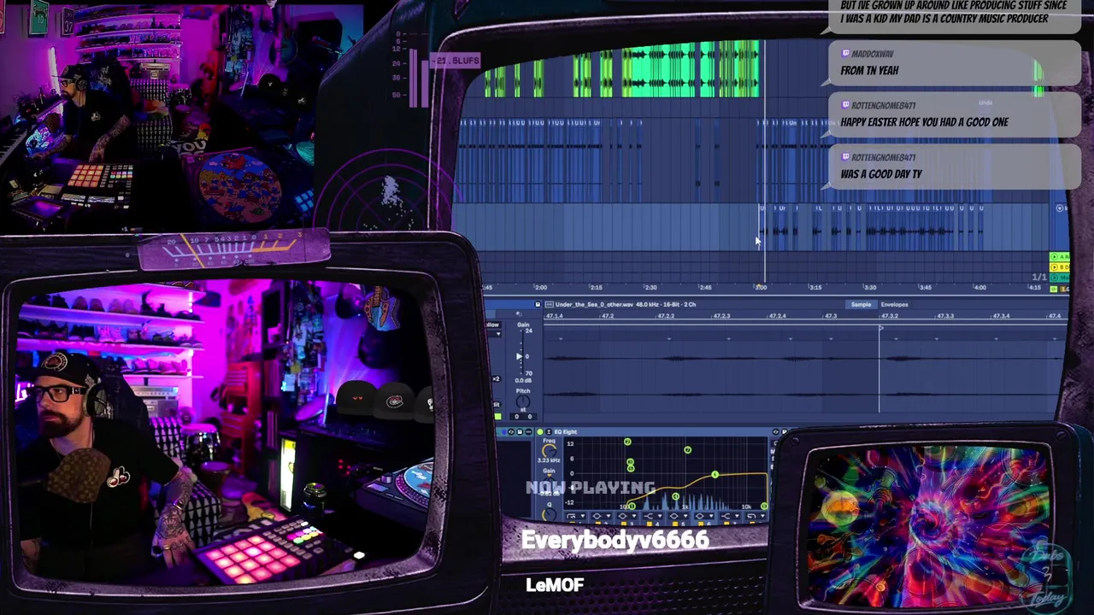The height and width of the screenshot is (615, 1094).
Task: Toggle the EQ Eight device activator
Action: (540, 431)
